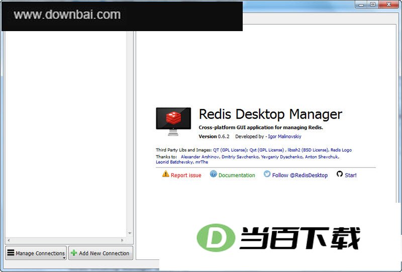Open Igor Malinovskiy developer link
The width and height of the screenshot is (402, 272).
(x=284, y=137)
